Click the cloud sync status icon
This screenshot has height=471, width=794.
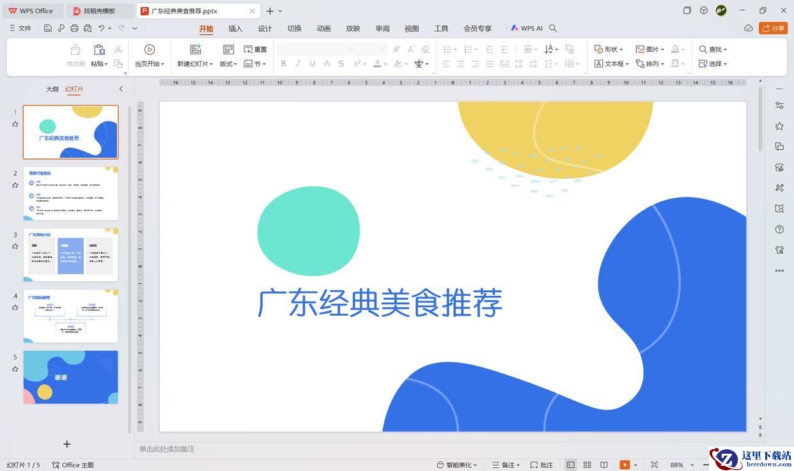[x=749, y=28]
